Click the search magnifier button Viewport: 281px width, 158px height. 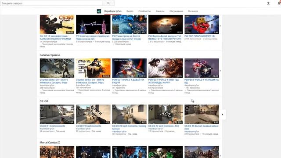coord(108,3)
